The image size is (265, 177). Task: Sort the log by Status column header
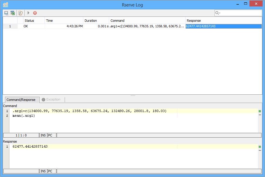[x=34, y=21]
